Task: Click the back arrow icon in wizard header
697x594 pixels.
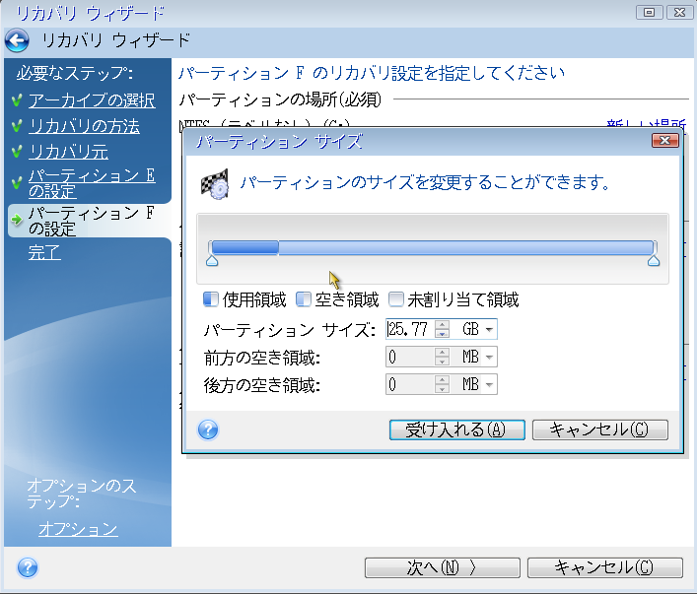Action: pos(17,41)
